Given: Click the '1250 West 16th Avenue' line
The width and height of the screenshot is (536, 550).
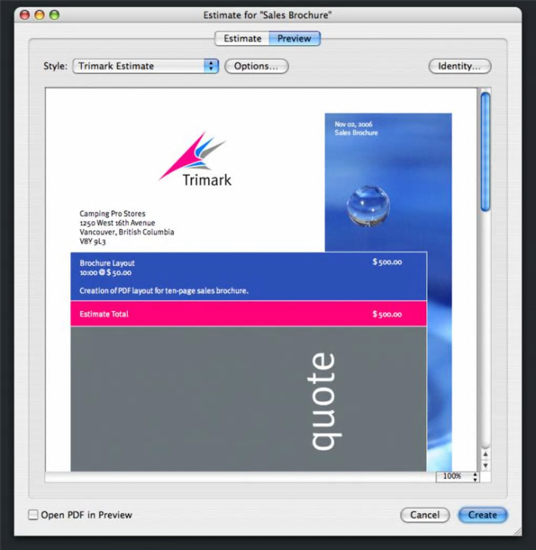Looking at the screenshot, I should (x=117, y=223).
